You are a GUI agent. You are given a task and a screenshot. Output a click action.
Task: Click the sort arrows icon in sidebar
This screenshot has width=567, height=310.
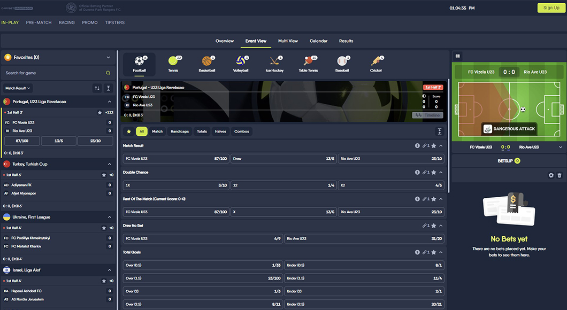(97, 88)
